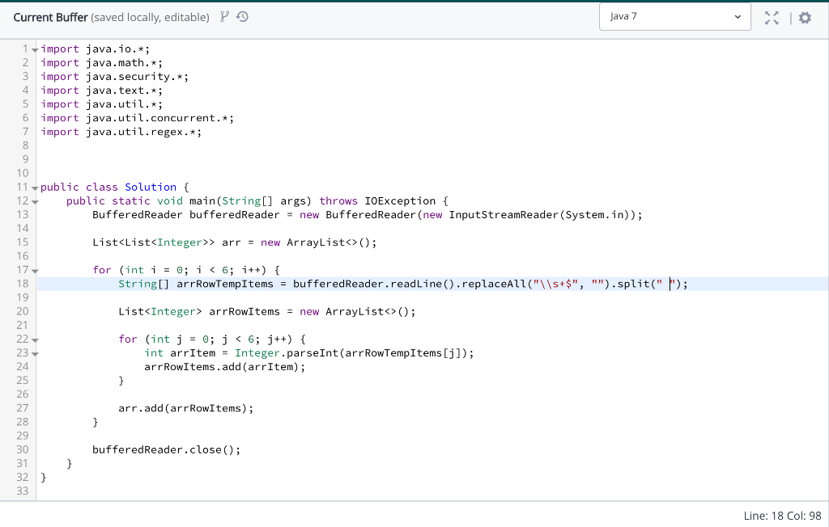
Task: Place cursor on 'import java.text.*;' line
Action: (101, 91)
